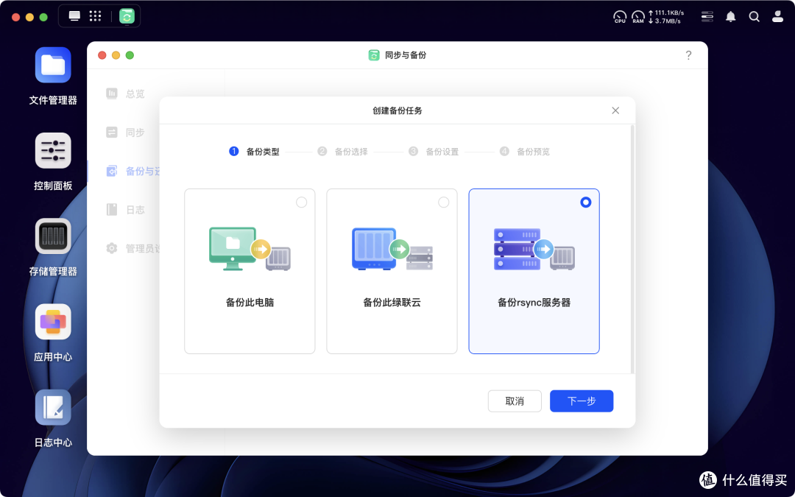This screenshot has height=497, width=795.
Task: Click the help question mark icon
Action: [x=688, y=55]
